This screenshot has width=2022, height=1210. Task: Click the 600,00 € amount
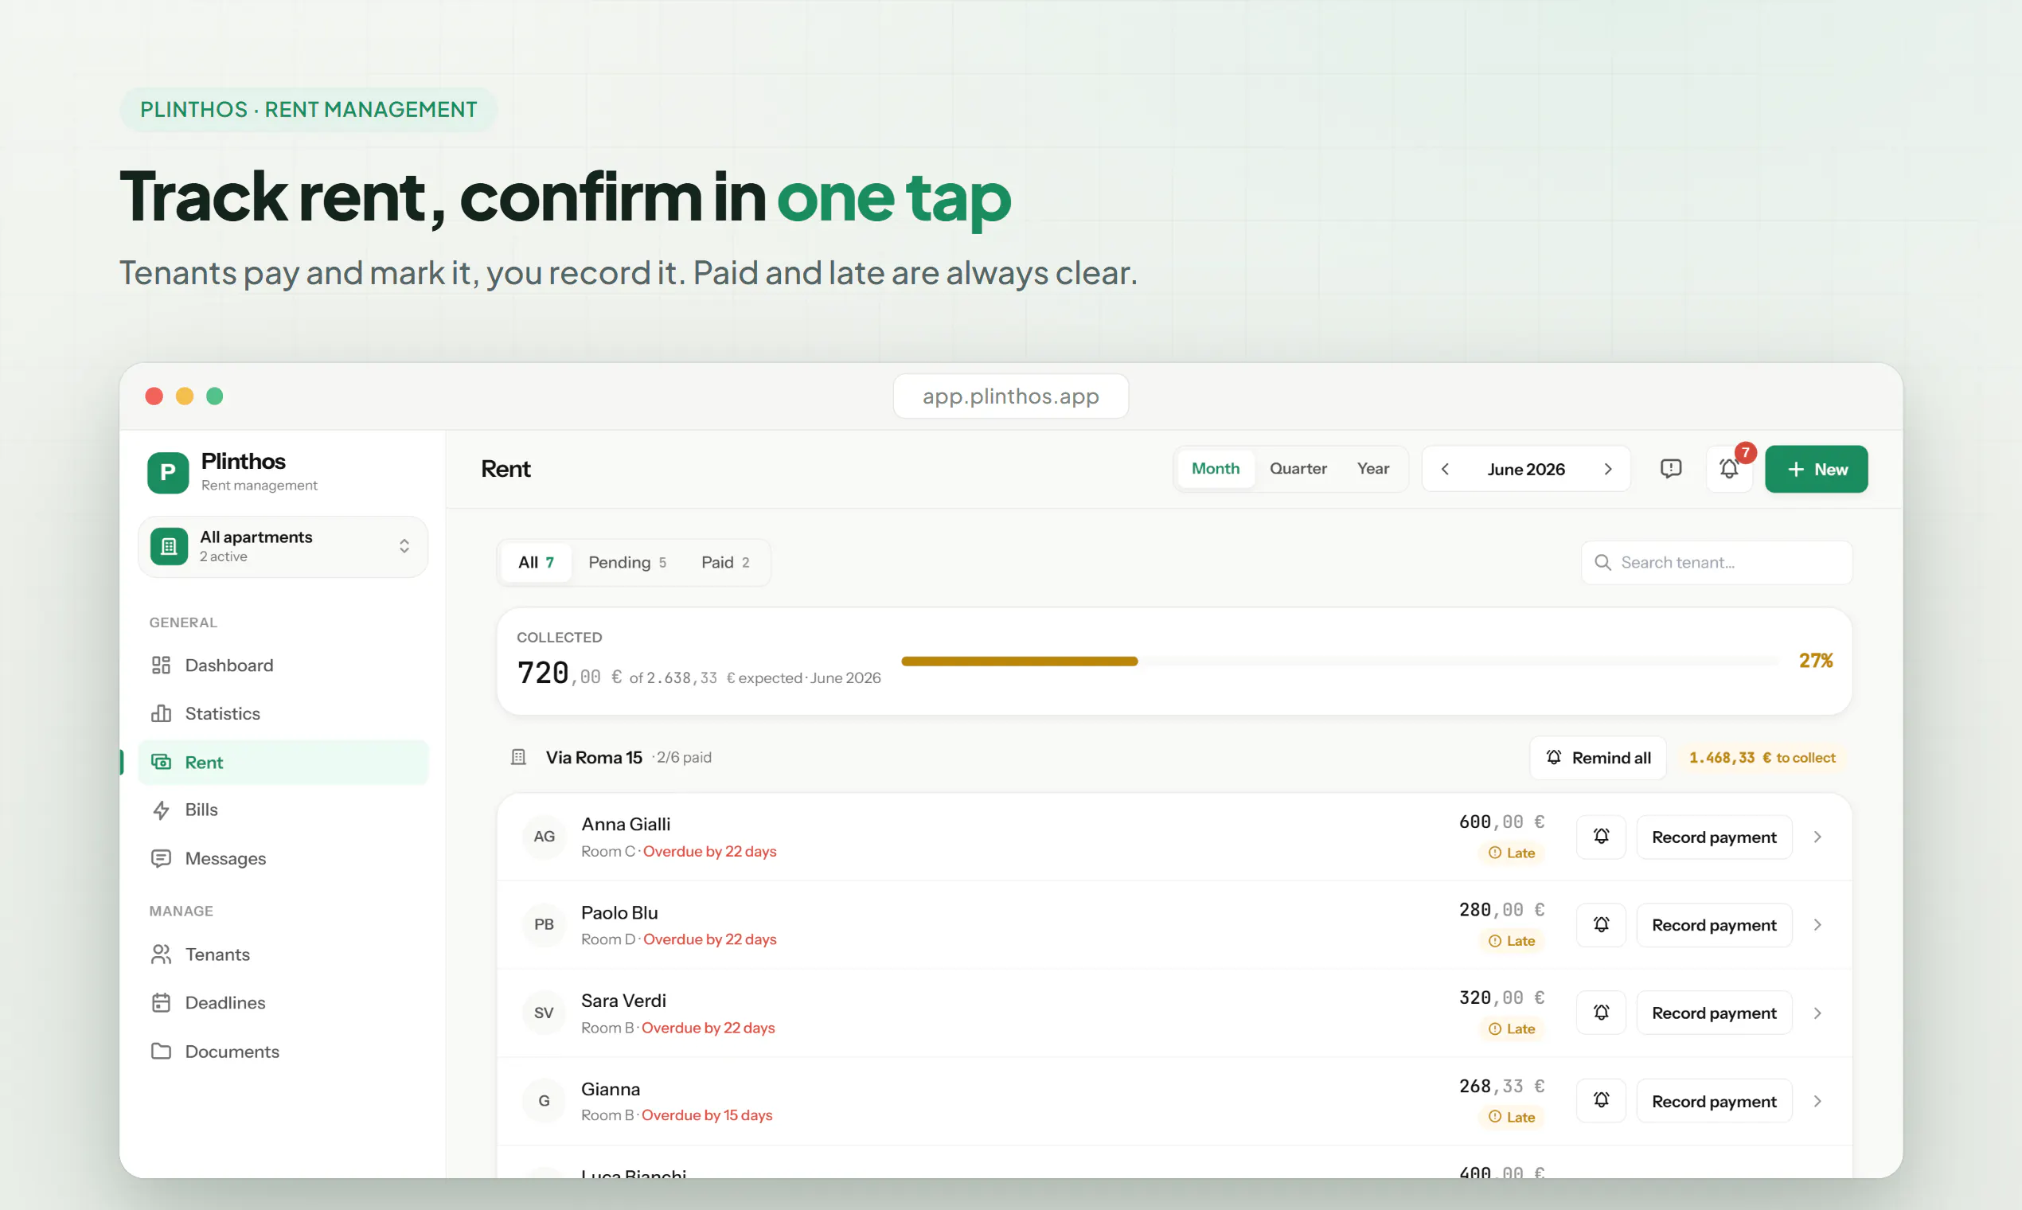point(1502,822)
